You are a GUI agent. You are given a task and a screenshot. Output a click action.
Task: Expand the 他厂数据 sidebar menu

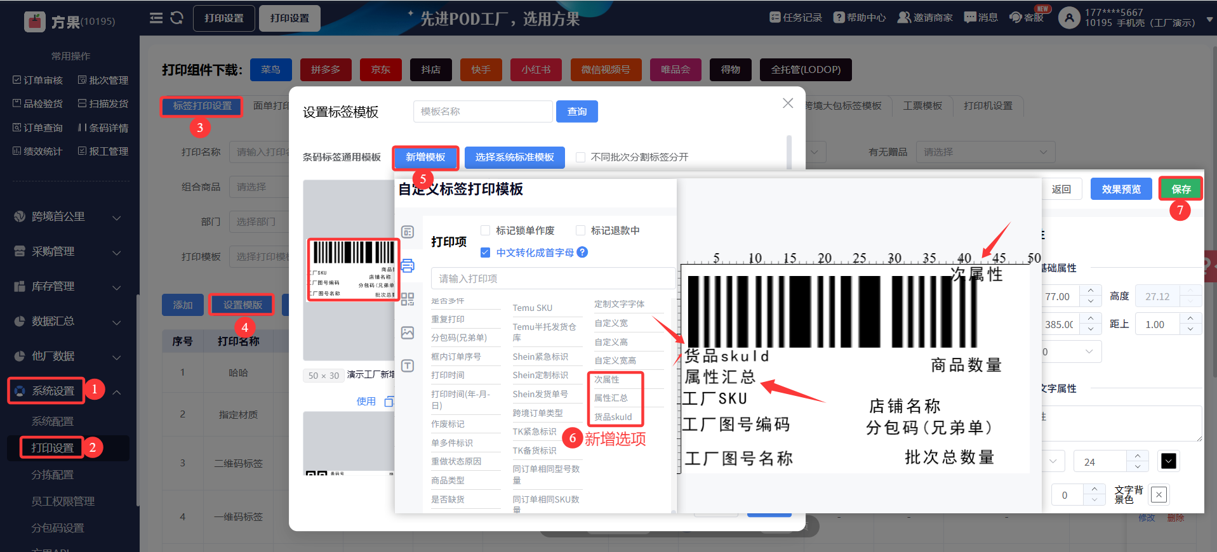coord(68,357)
